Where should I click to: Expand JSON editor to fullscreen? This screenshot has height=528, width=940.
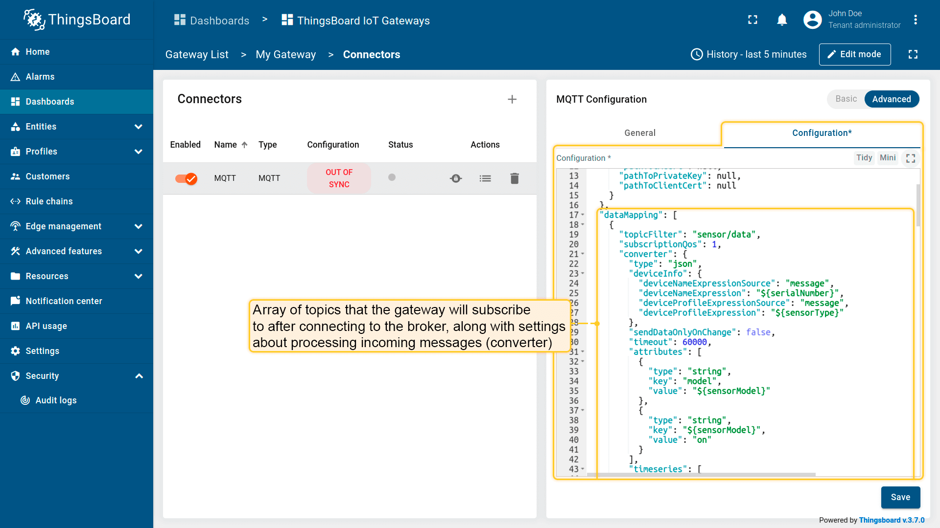(x=911, y=158)
